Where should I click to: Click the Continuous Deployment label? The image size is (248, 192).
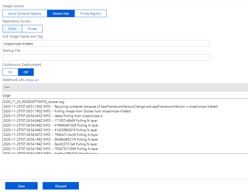click(22, 65)
